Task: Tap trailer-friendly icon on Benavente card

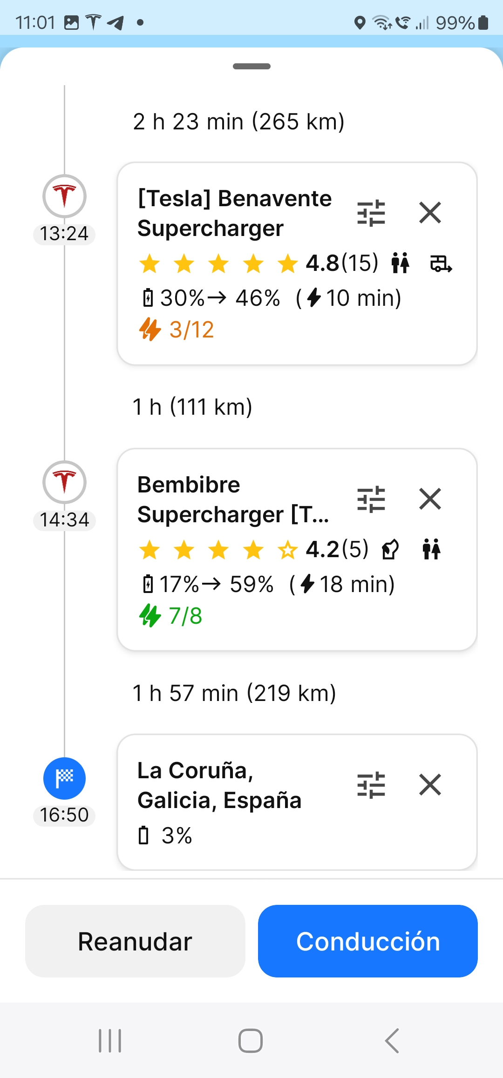Action: coord(441,263)
